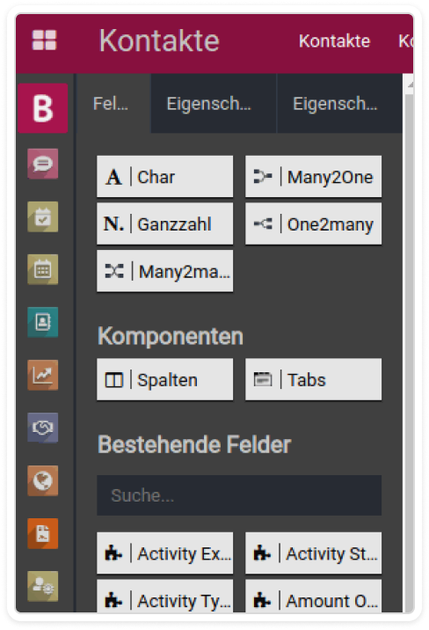Open the user settings gear icon
429x630 pixels.
[x=43, y=586]
